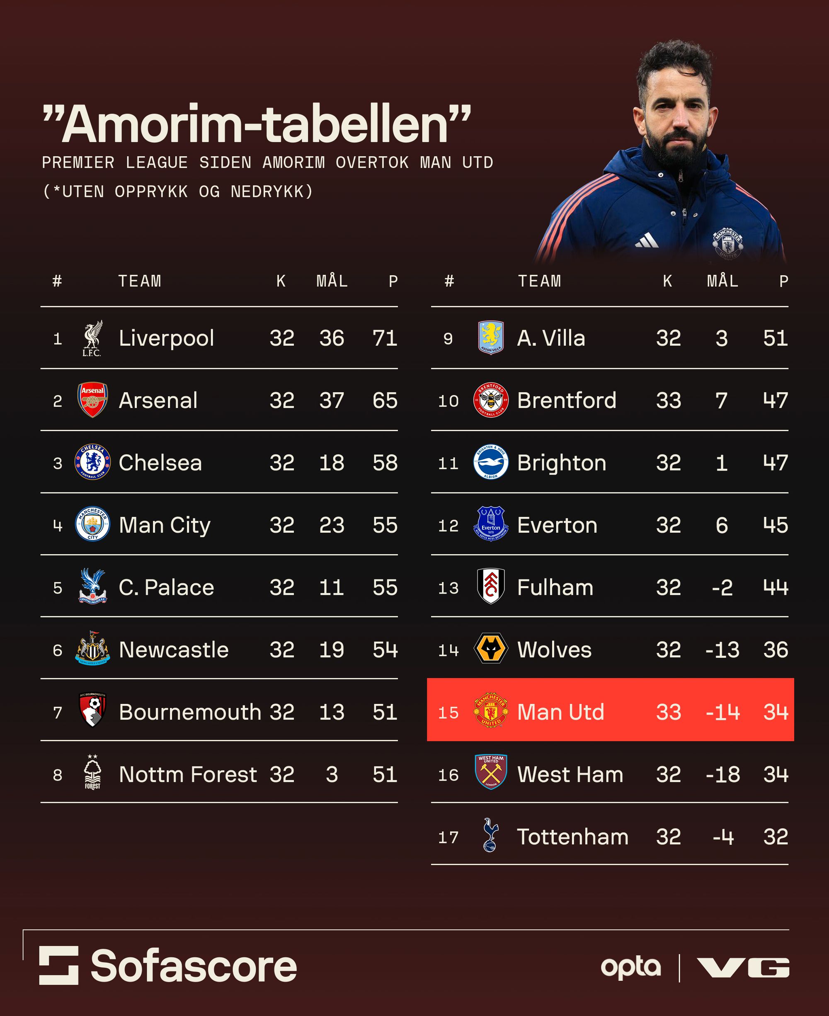The image size is (829, 1016).
Task: Click the Man City crest
Action: click(x=92, y=524)
